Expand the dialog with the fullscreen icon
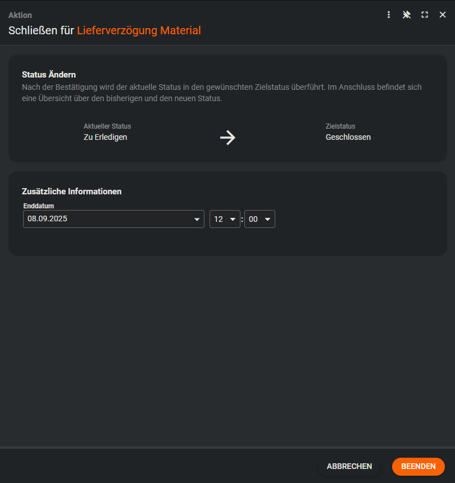The image size is (455, 483). point(425,15)
